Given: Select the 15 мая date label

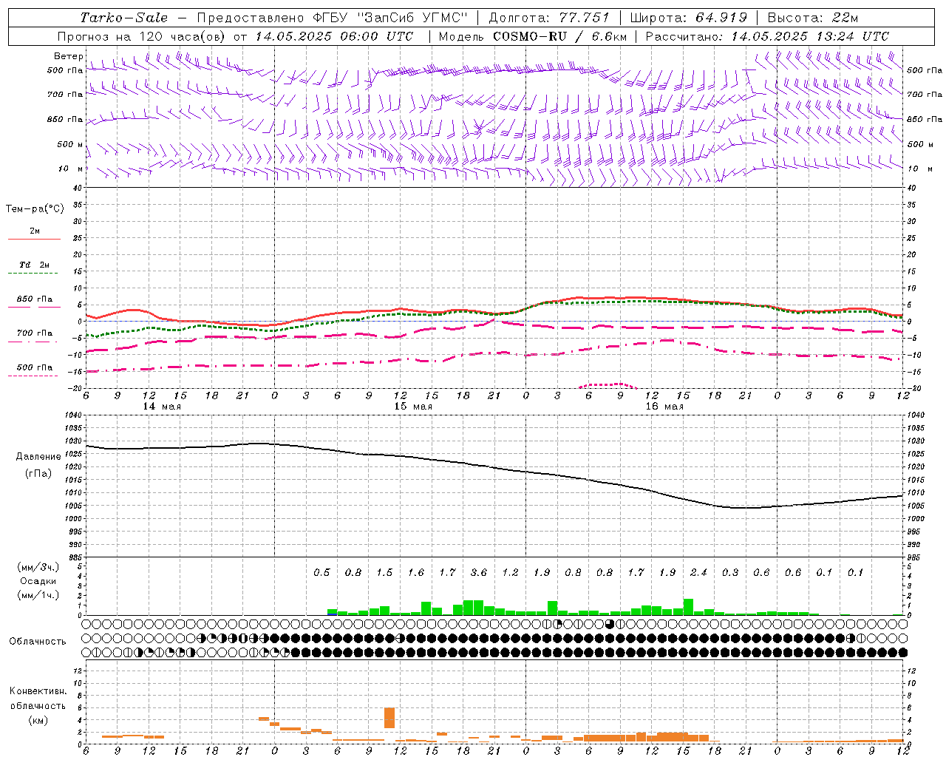Looking at the screenshot, I should [x=413, y=407].
